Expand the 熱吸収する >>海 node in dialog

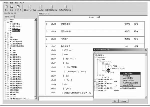click(x=95, y=82)
